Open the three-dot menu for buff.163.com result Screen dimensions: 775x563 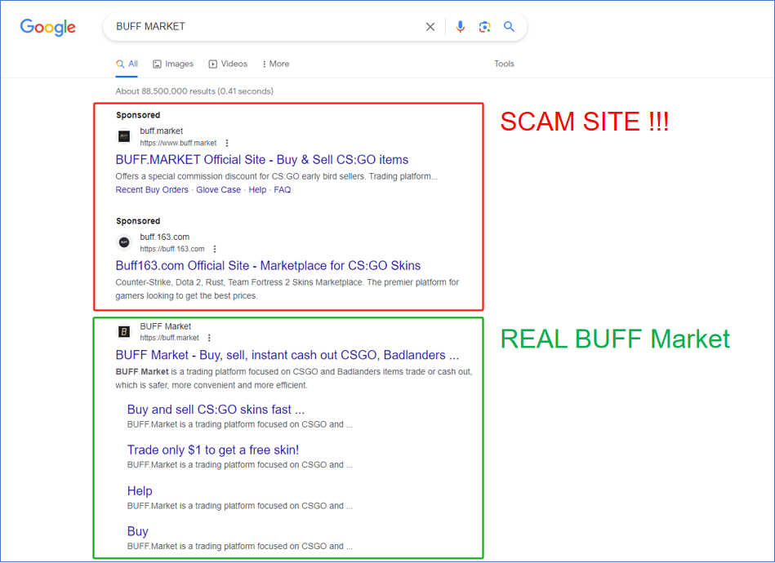[215, 248]
